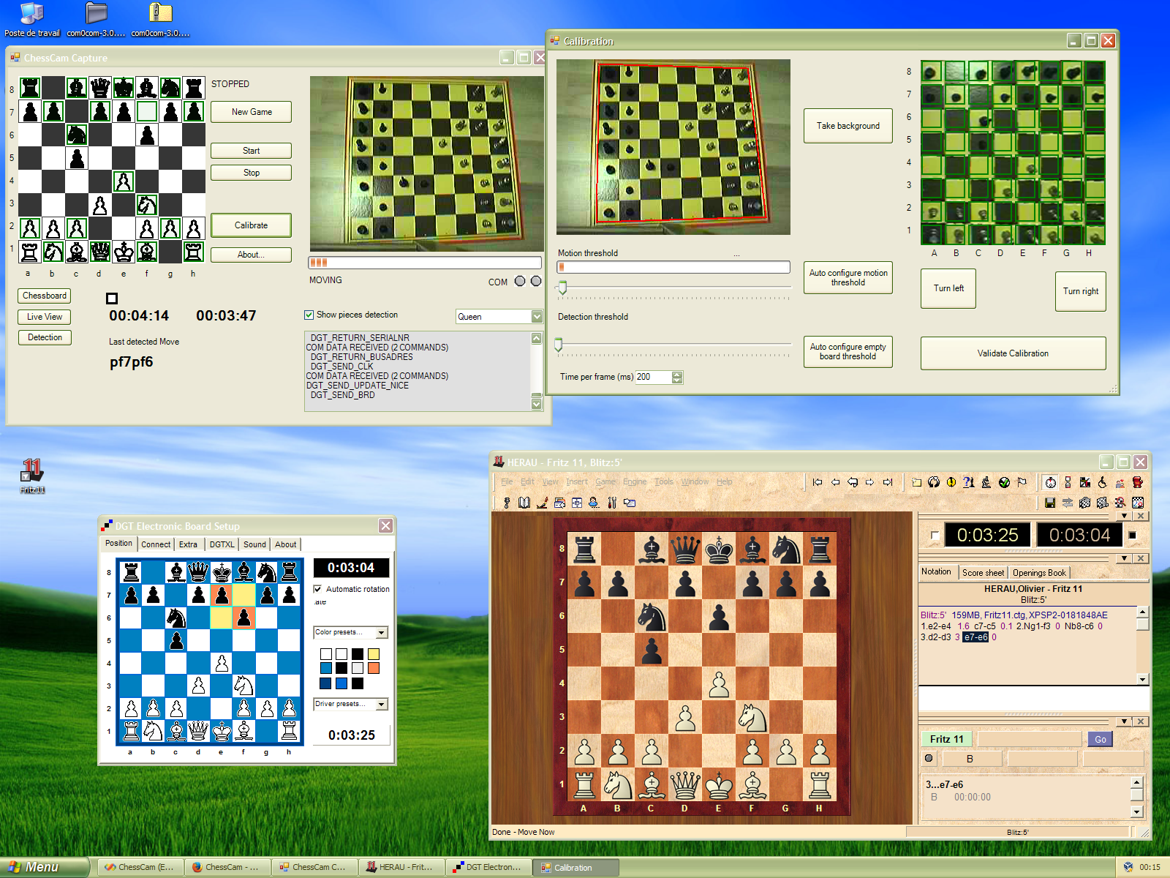The image size is (1170, 878).
Task: Click the tools options icon in Fritz toolbar
Action: [x=612, y=503]
